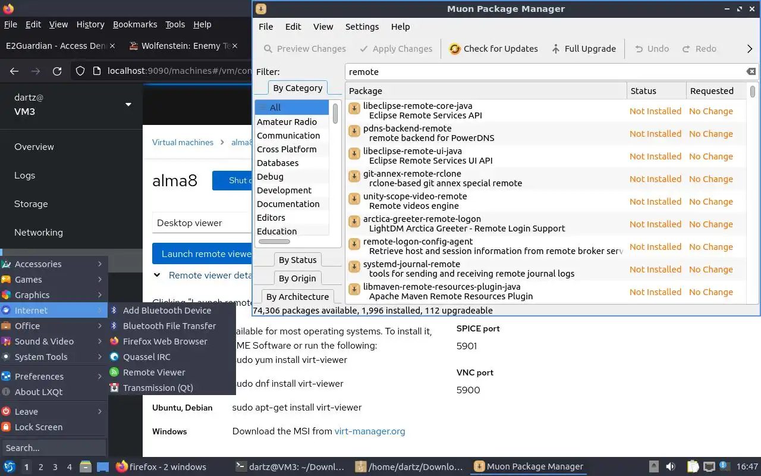The height and width of the screenshot is (476, 761).
Task: Select the Communication category
Action: point(292,136)
